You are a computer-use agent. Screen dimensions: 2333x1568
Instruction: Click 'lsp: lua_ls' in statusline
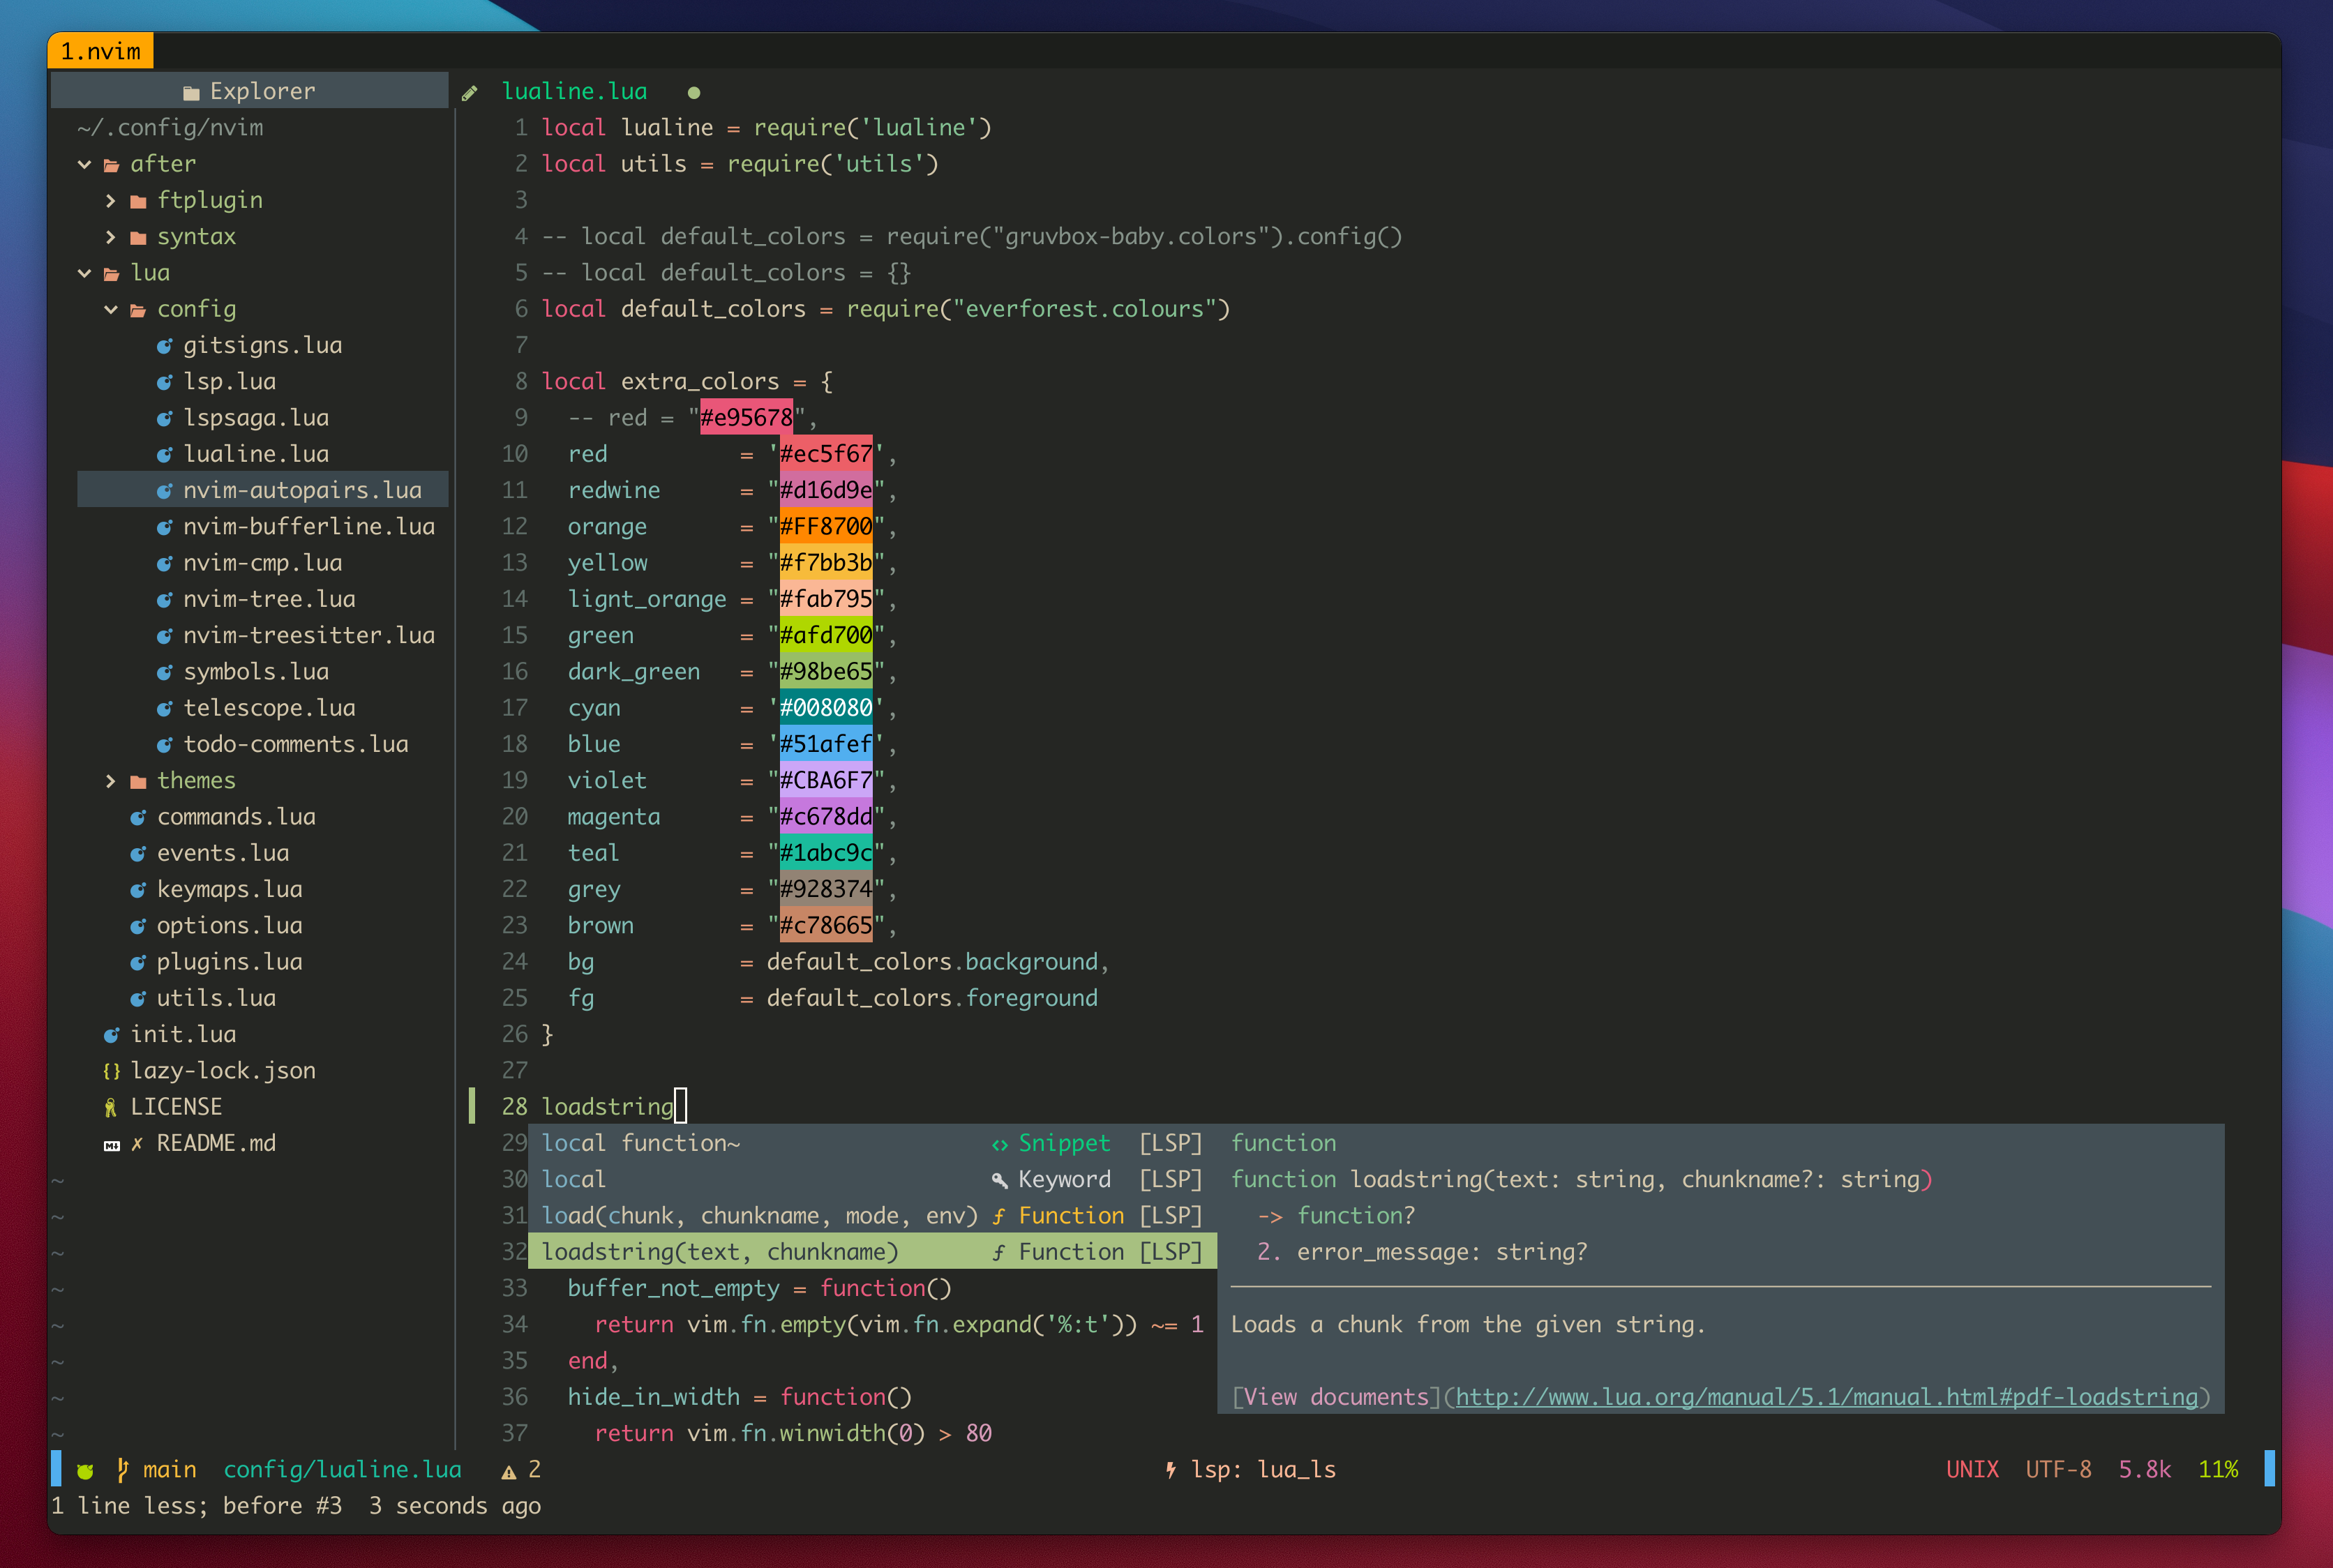1263,1469
